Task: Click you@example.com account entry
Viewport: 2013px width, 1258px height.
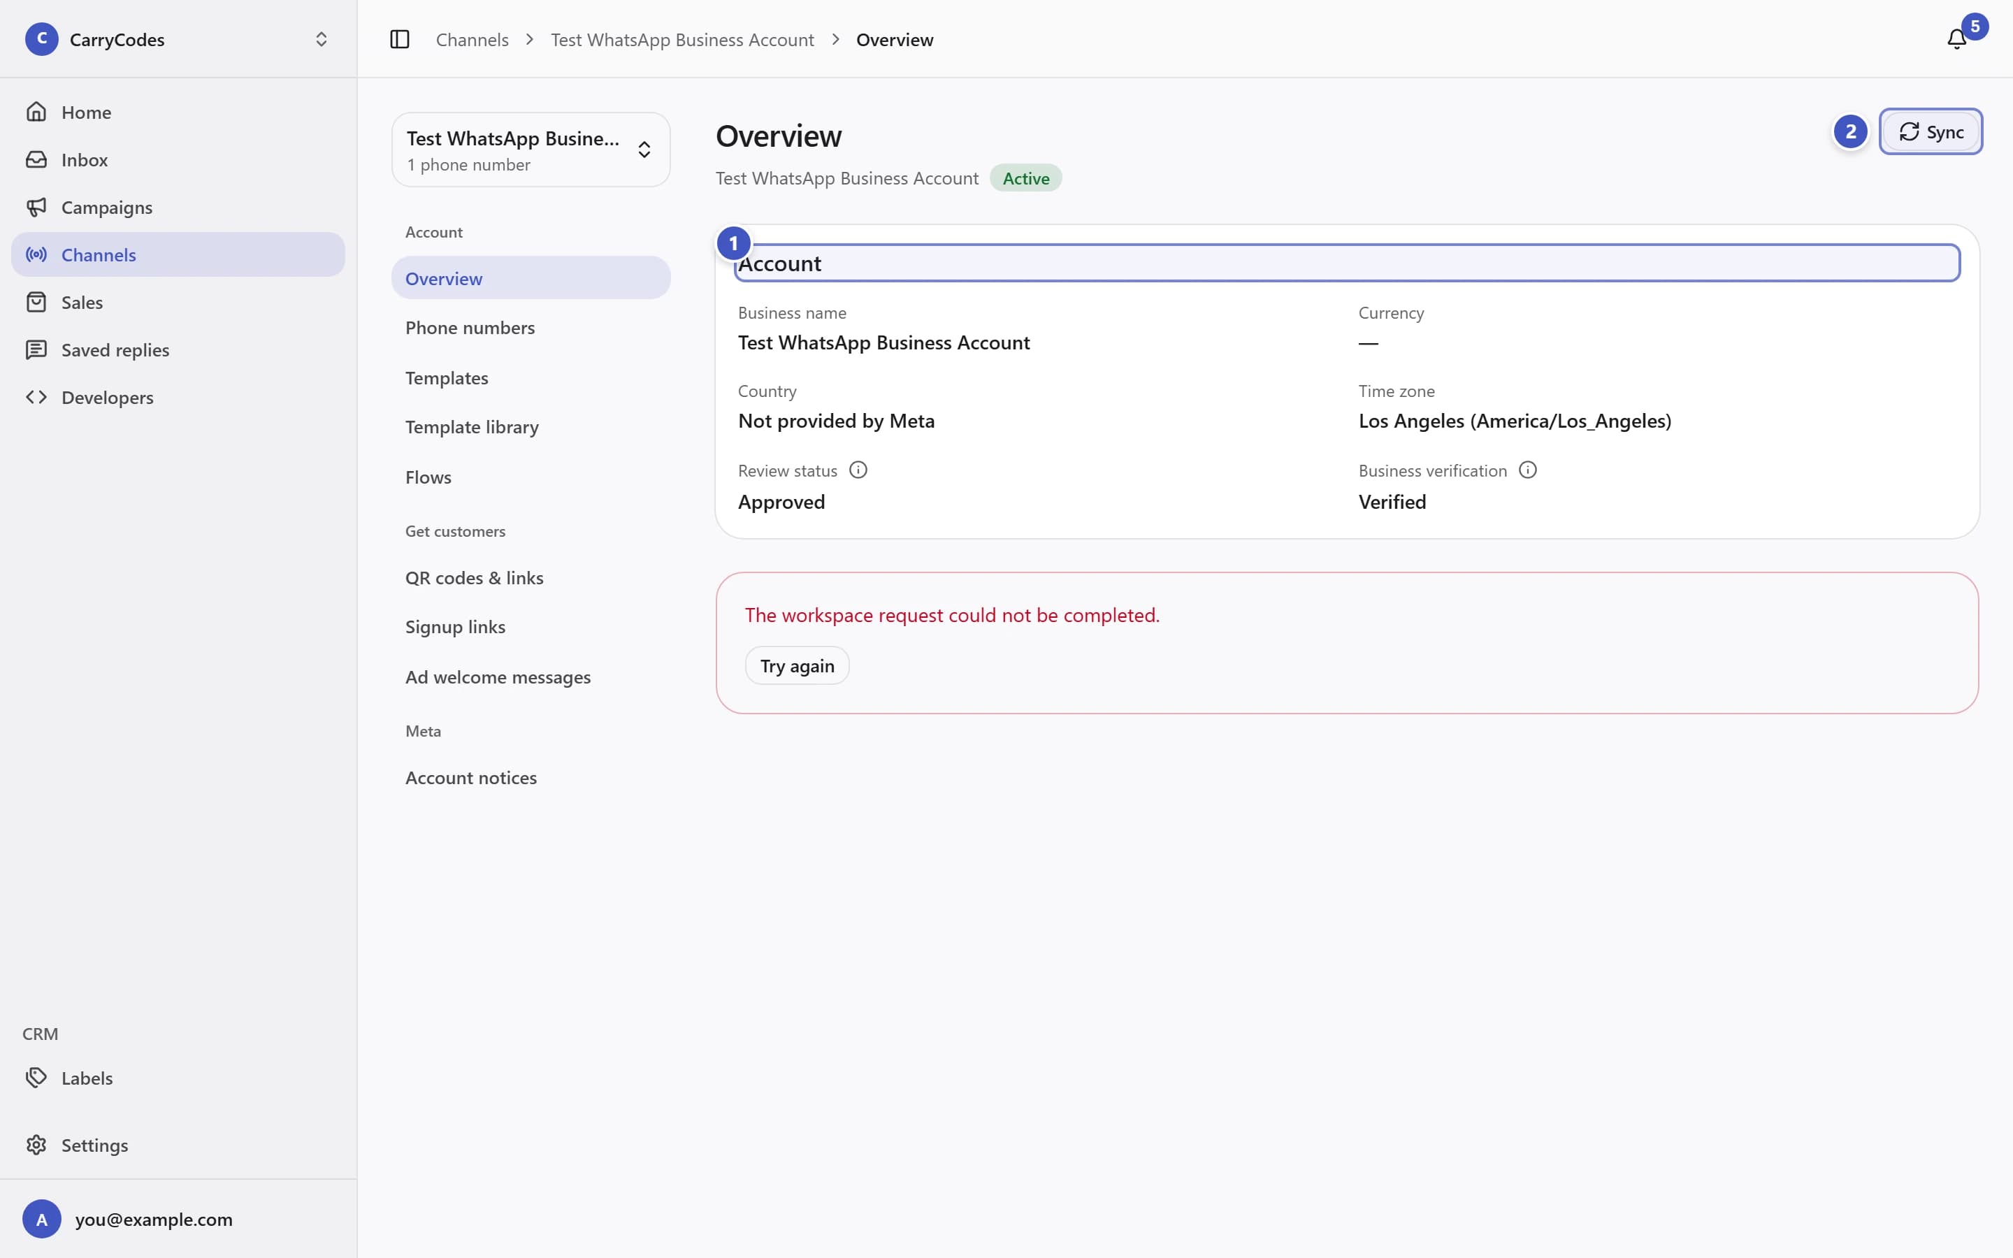Action: (178, 1219)
